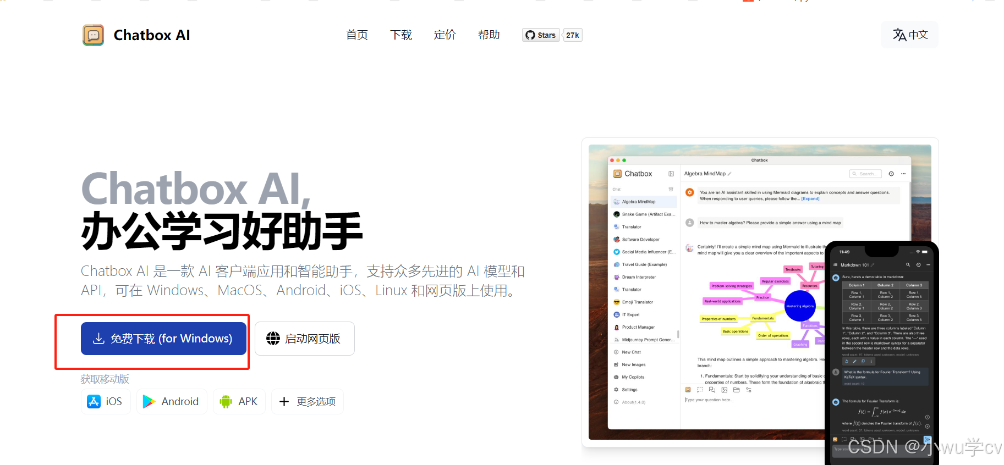Go to the 定价 page

[445, 35]
